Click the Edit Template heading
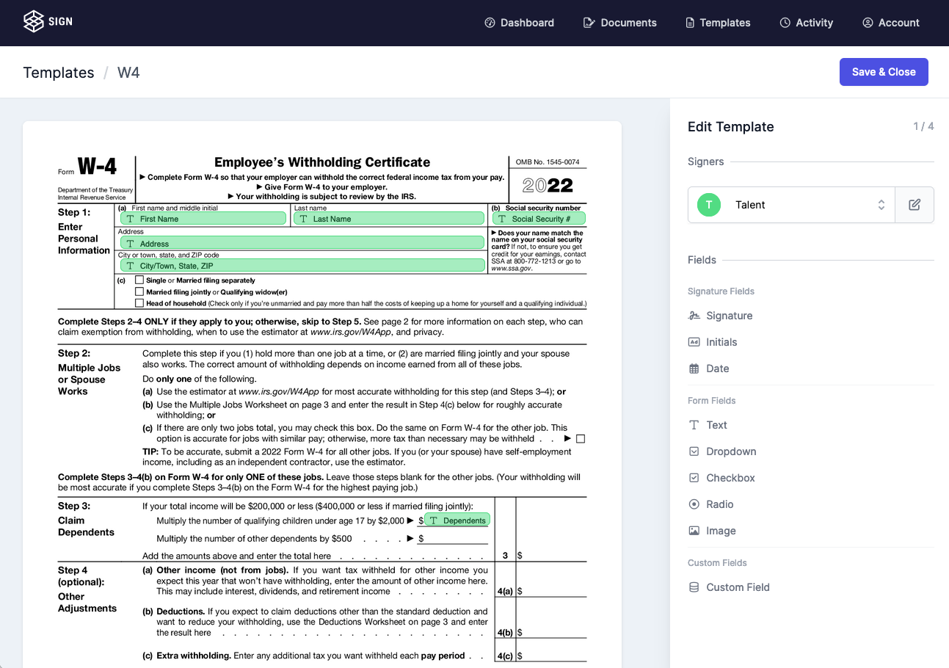This screenshot has height=668, width=949. (x=731, y=127)
